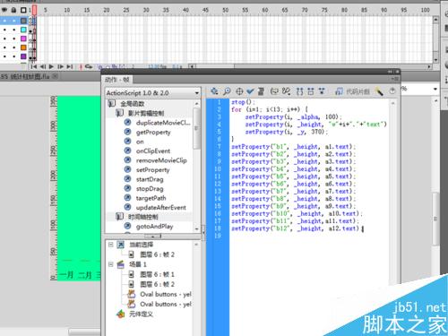Toggle lock all layers padlock icon

tap(13, 10)
